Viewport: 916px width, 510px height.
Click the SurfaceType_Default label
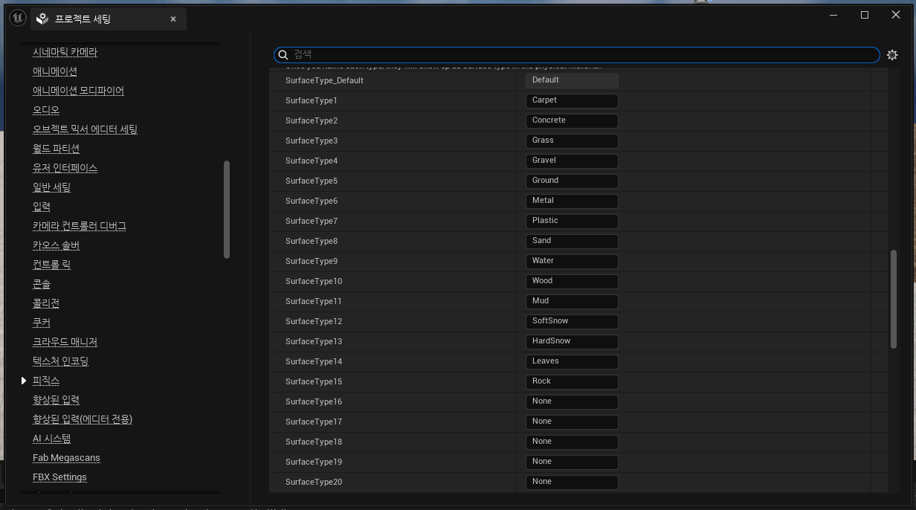click(x=324, y=80)
